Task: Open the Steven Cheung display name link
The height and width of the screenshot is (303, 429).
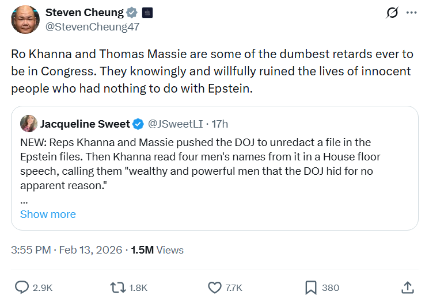Action: click(85, 12)
